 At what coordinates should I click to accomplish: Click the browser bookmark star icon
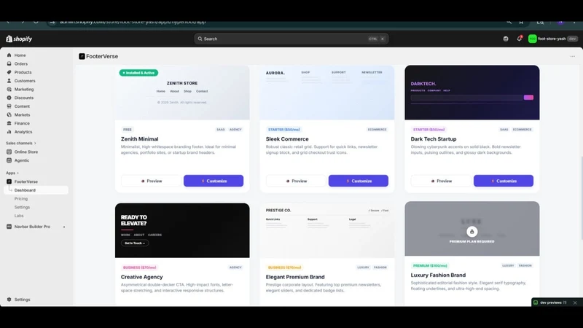point(521,23)
